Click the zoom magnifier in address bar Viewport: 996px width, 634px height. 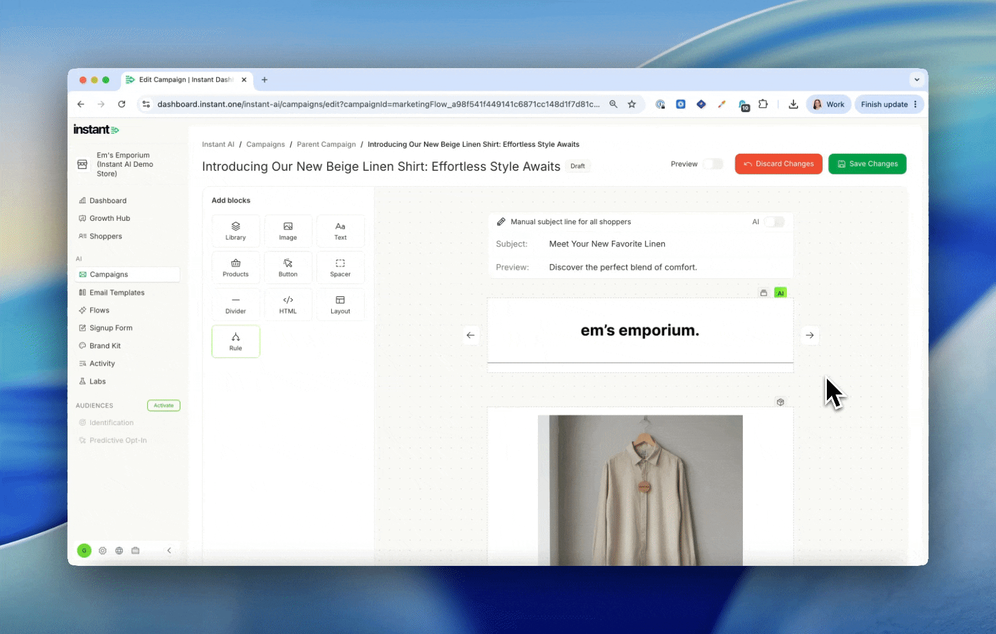(x=613, y=104)
